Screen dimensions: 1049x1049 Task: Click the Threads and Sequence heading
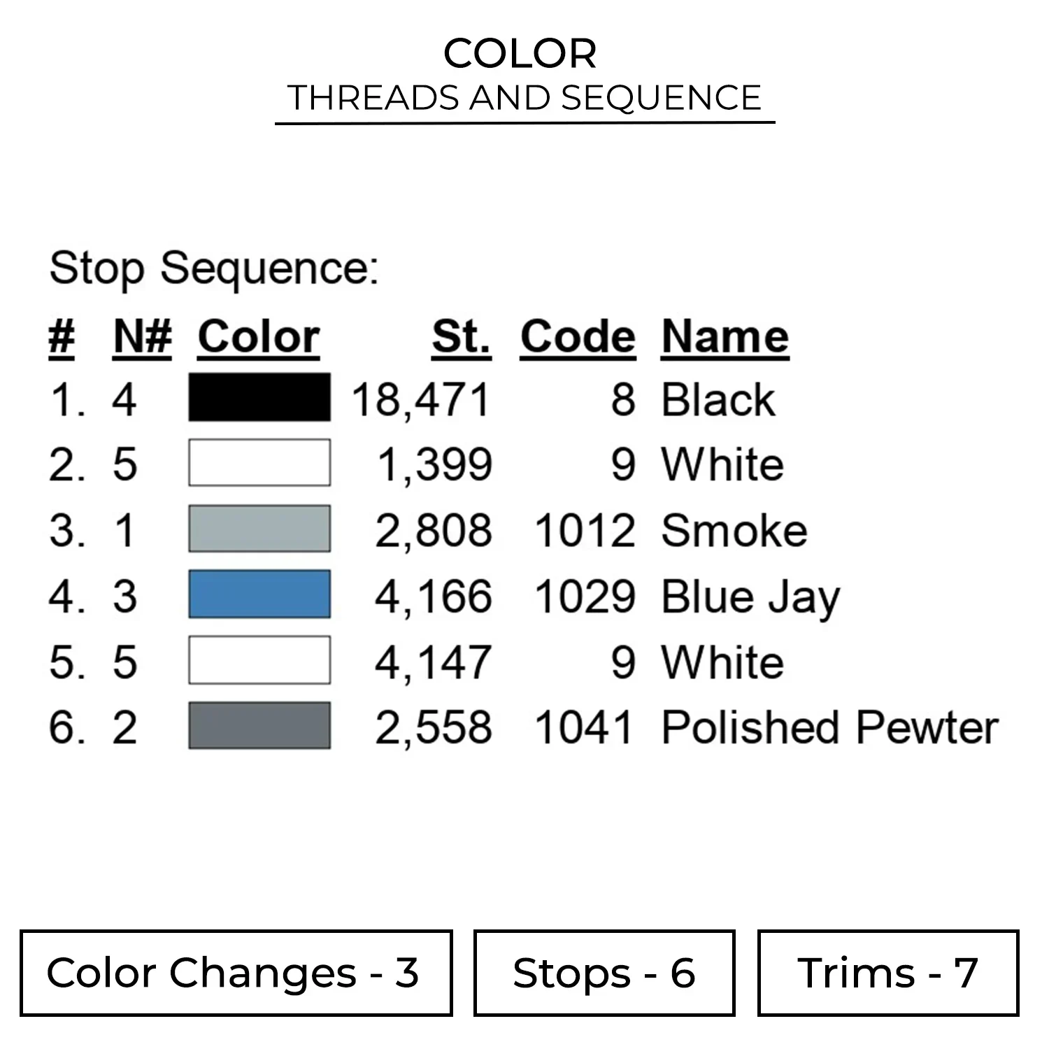coord(524,98)
